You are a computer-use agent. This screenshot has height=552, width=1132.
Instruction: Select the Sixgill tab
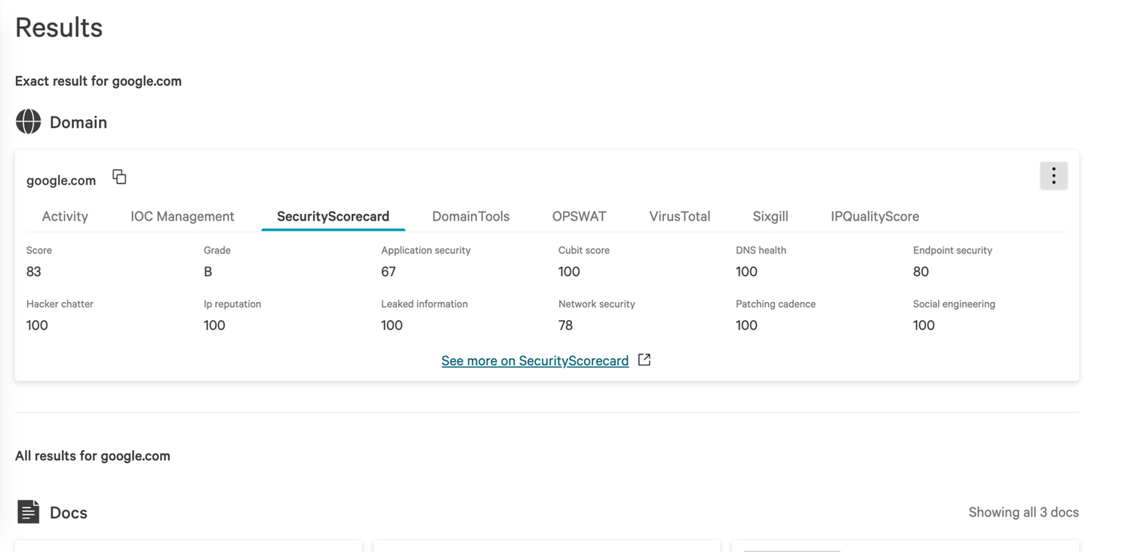[770, 216]
